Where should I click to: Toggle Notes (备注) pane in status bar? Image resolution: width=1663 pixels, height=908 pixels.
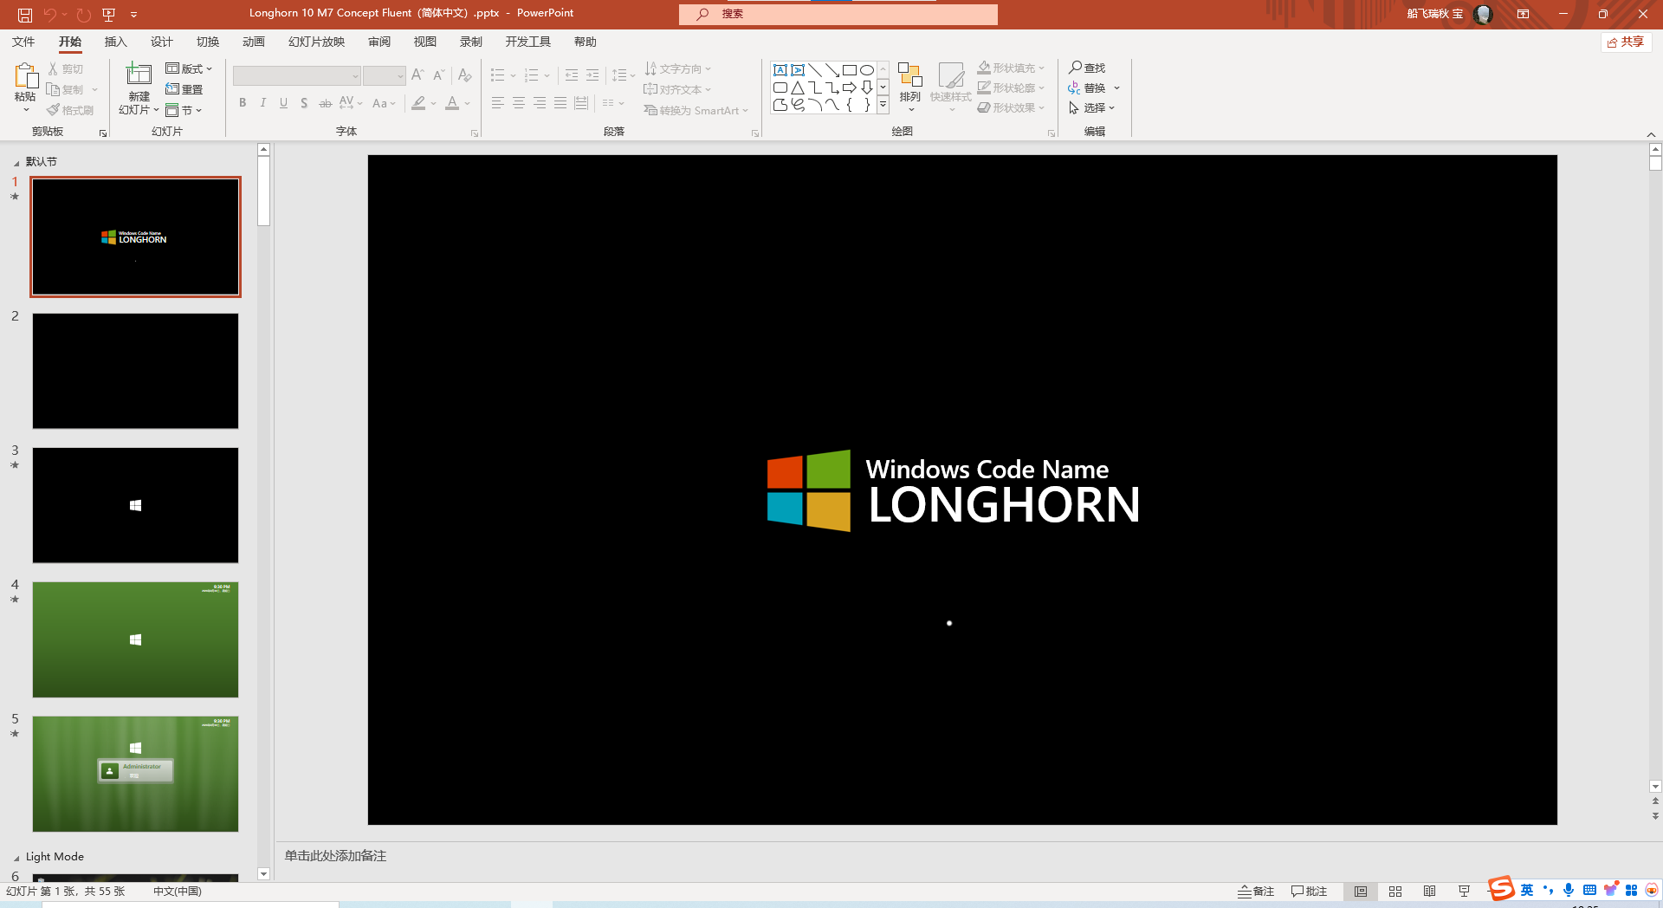click(1256, 892)
